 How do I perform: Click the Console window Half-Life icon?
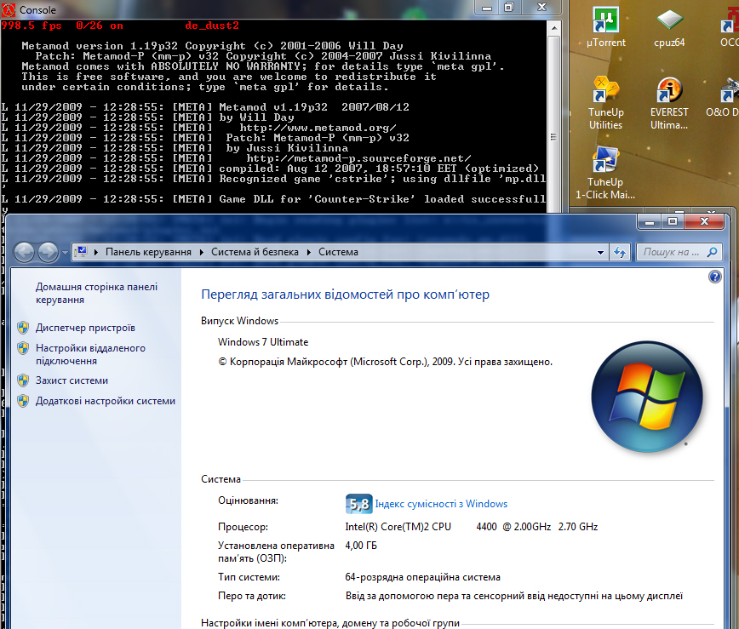pyautogui.click(x=9, y=9)
